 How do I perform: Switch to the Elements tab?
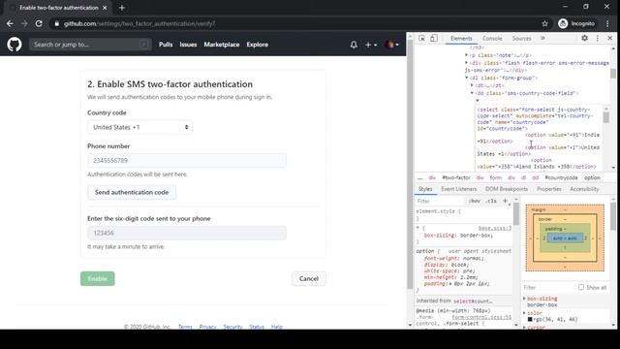point(461,39)
